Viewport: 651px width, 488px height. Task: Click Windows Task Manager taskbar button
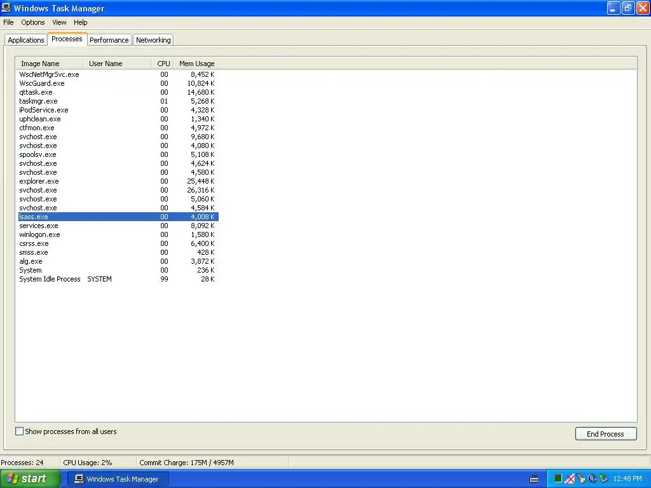pos(118,479)
